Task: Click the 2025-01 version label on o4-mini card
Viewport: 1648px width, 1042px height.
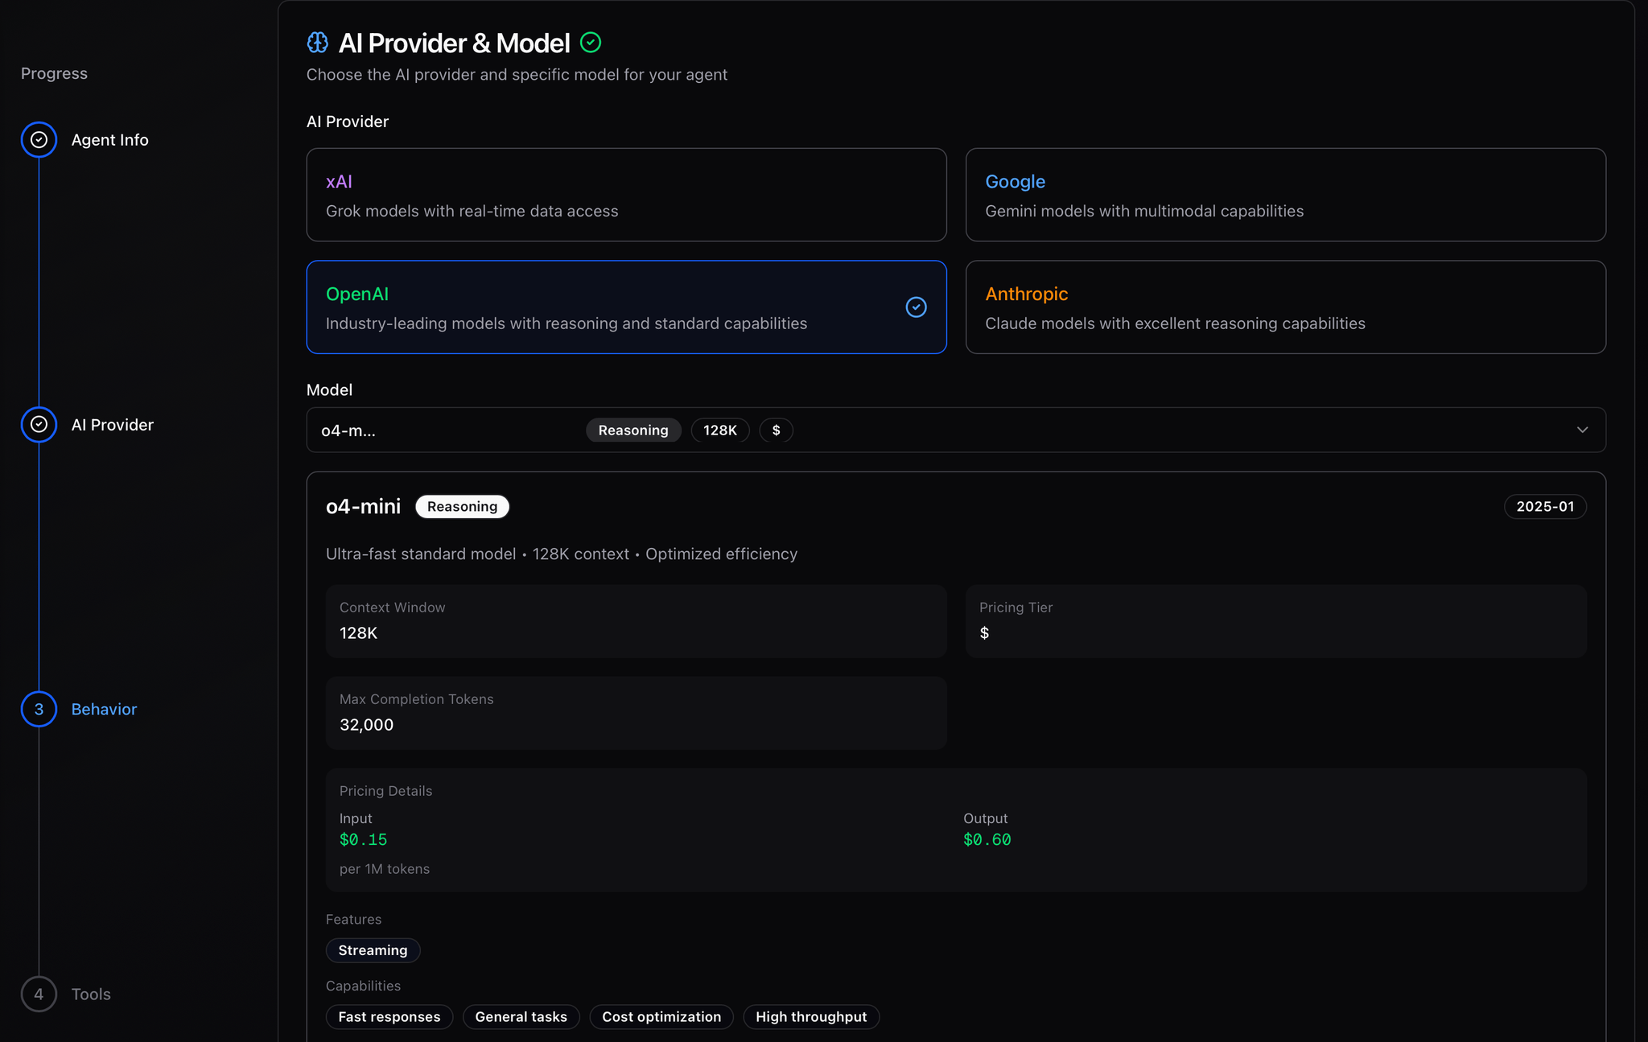Action: tap(1545, 506)
